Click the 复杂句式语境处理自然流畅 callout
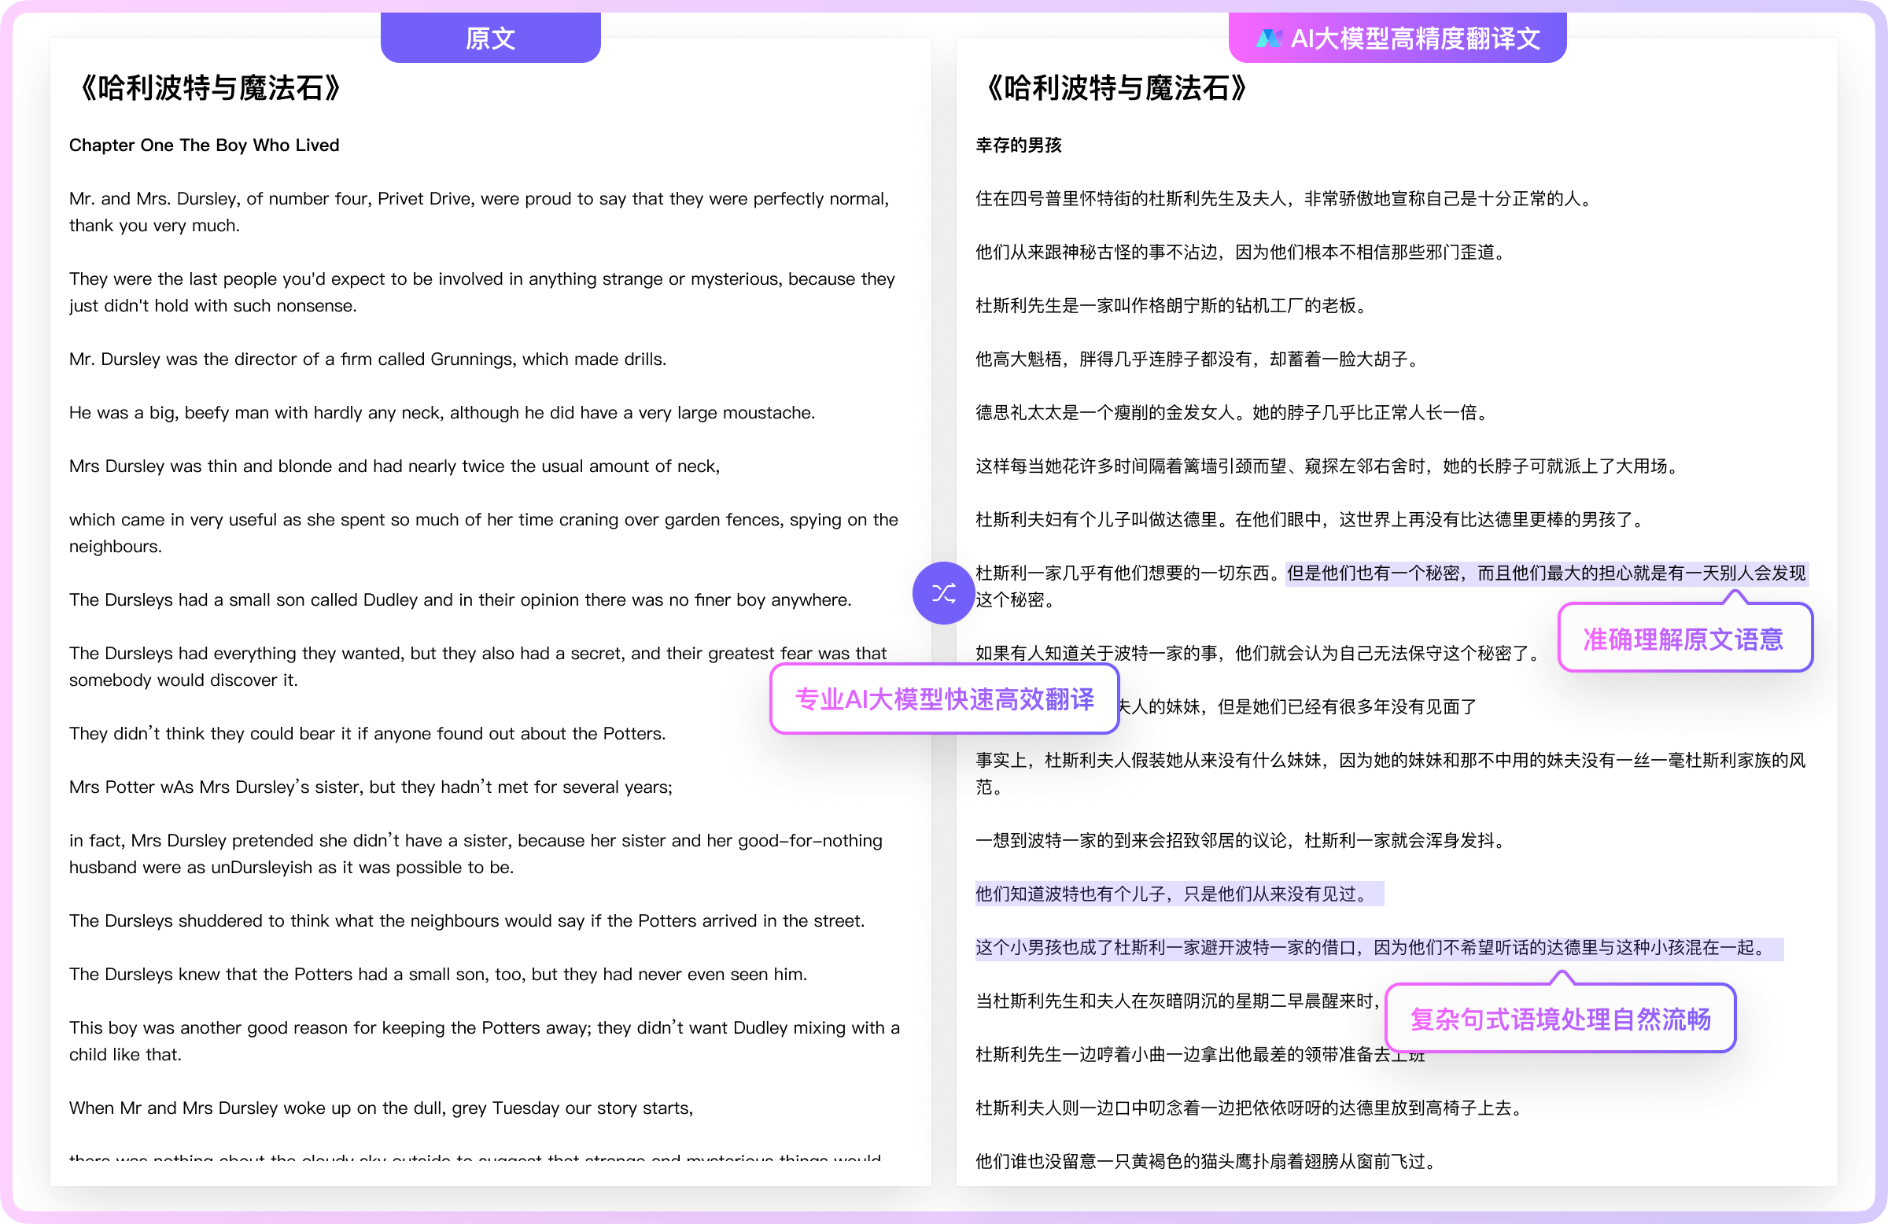1888x1224 pixels. point(1561,1019)
